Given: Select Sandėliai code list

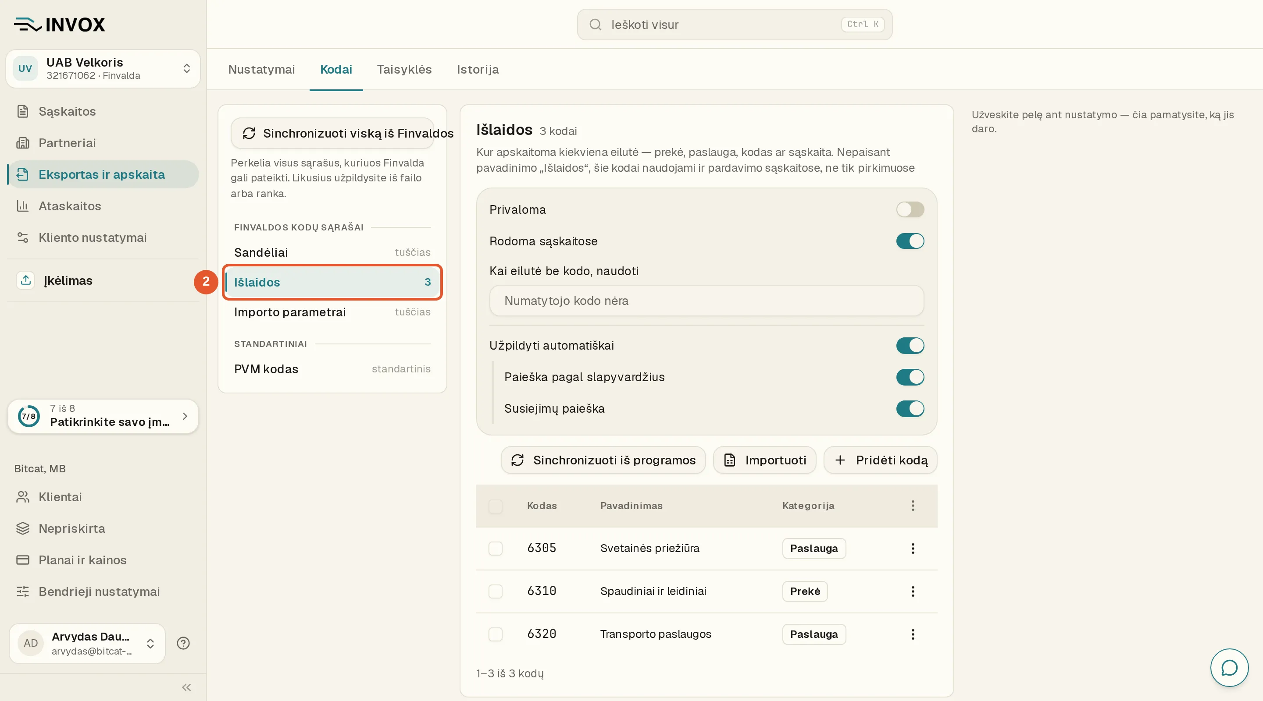Looking at the screenshot, I should pyautogui.click(x=332, y=252).
